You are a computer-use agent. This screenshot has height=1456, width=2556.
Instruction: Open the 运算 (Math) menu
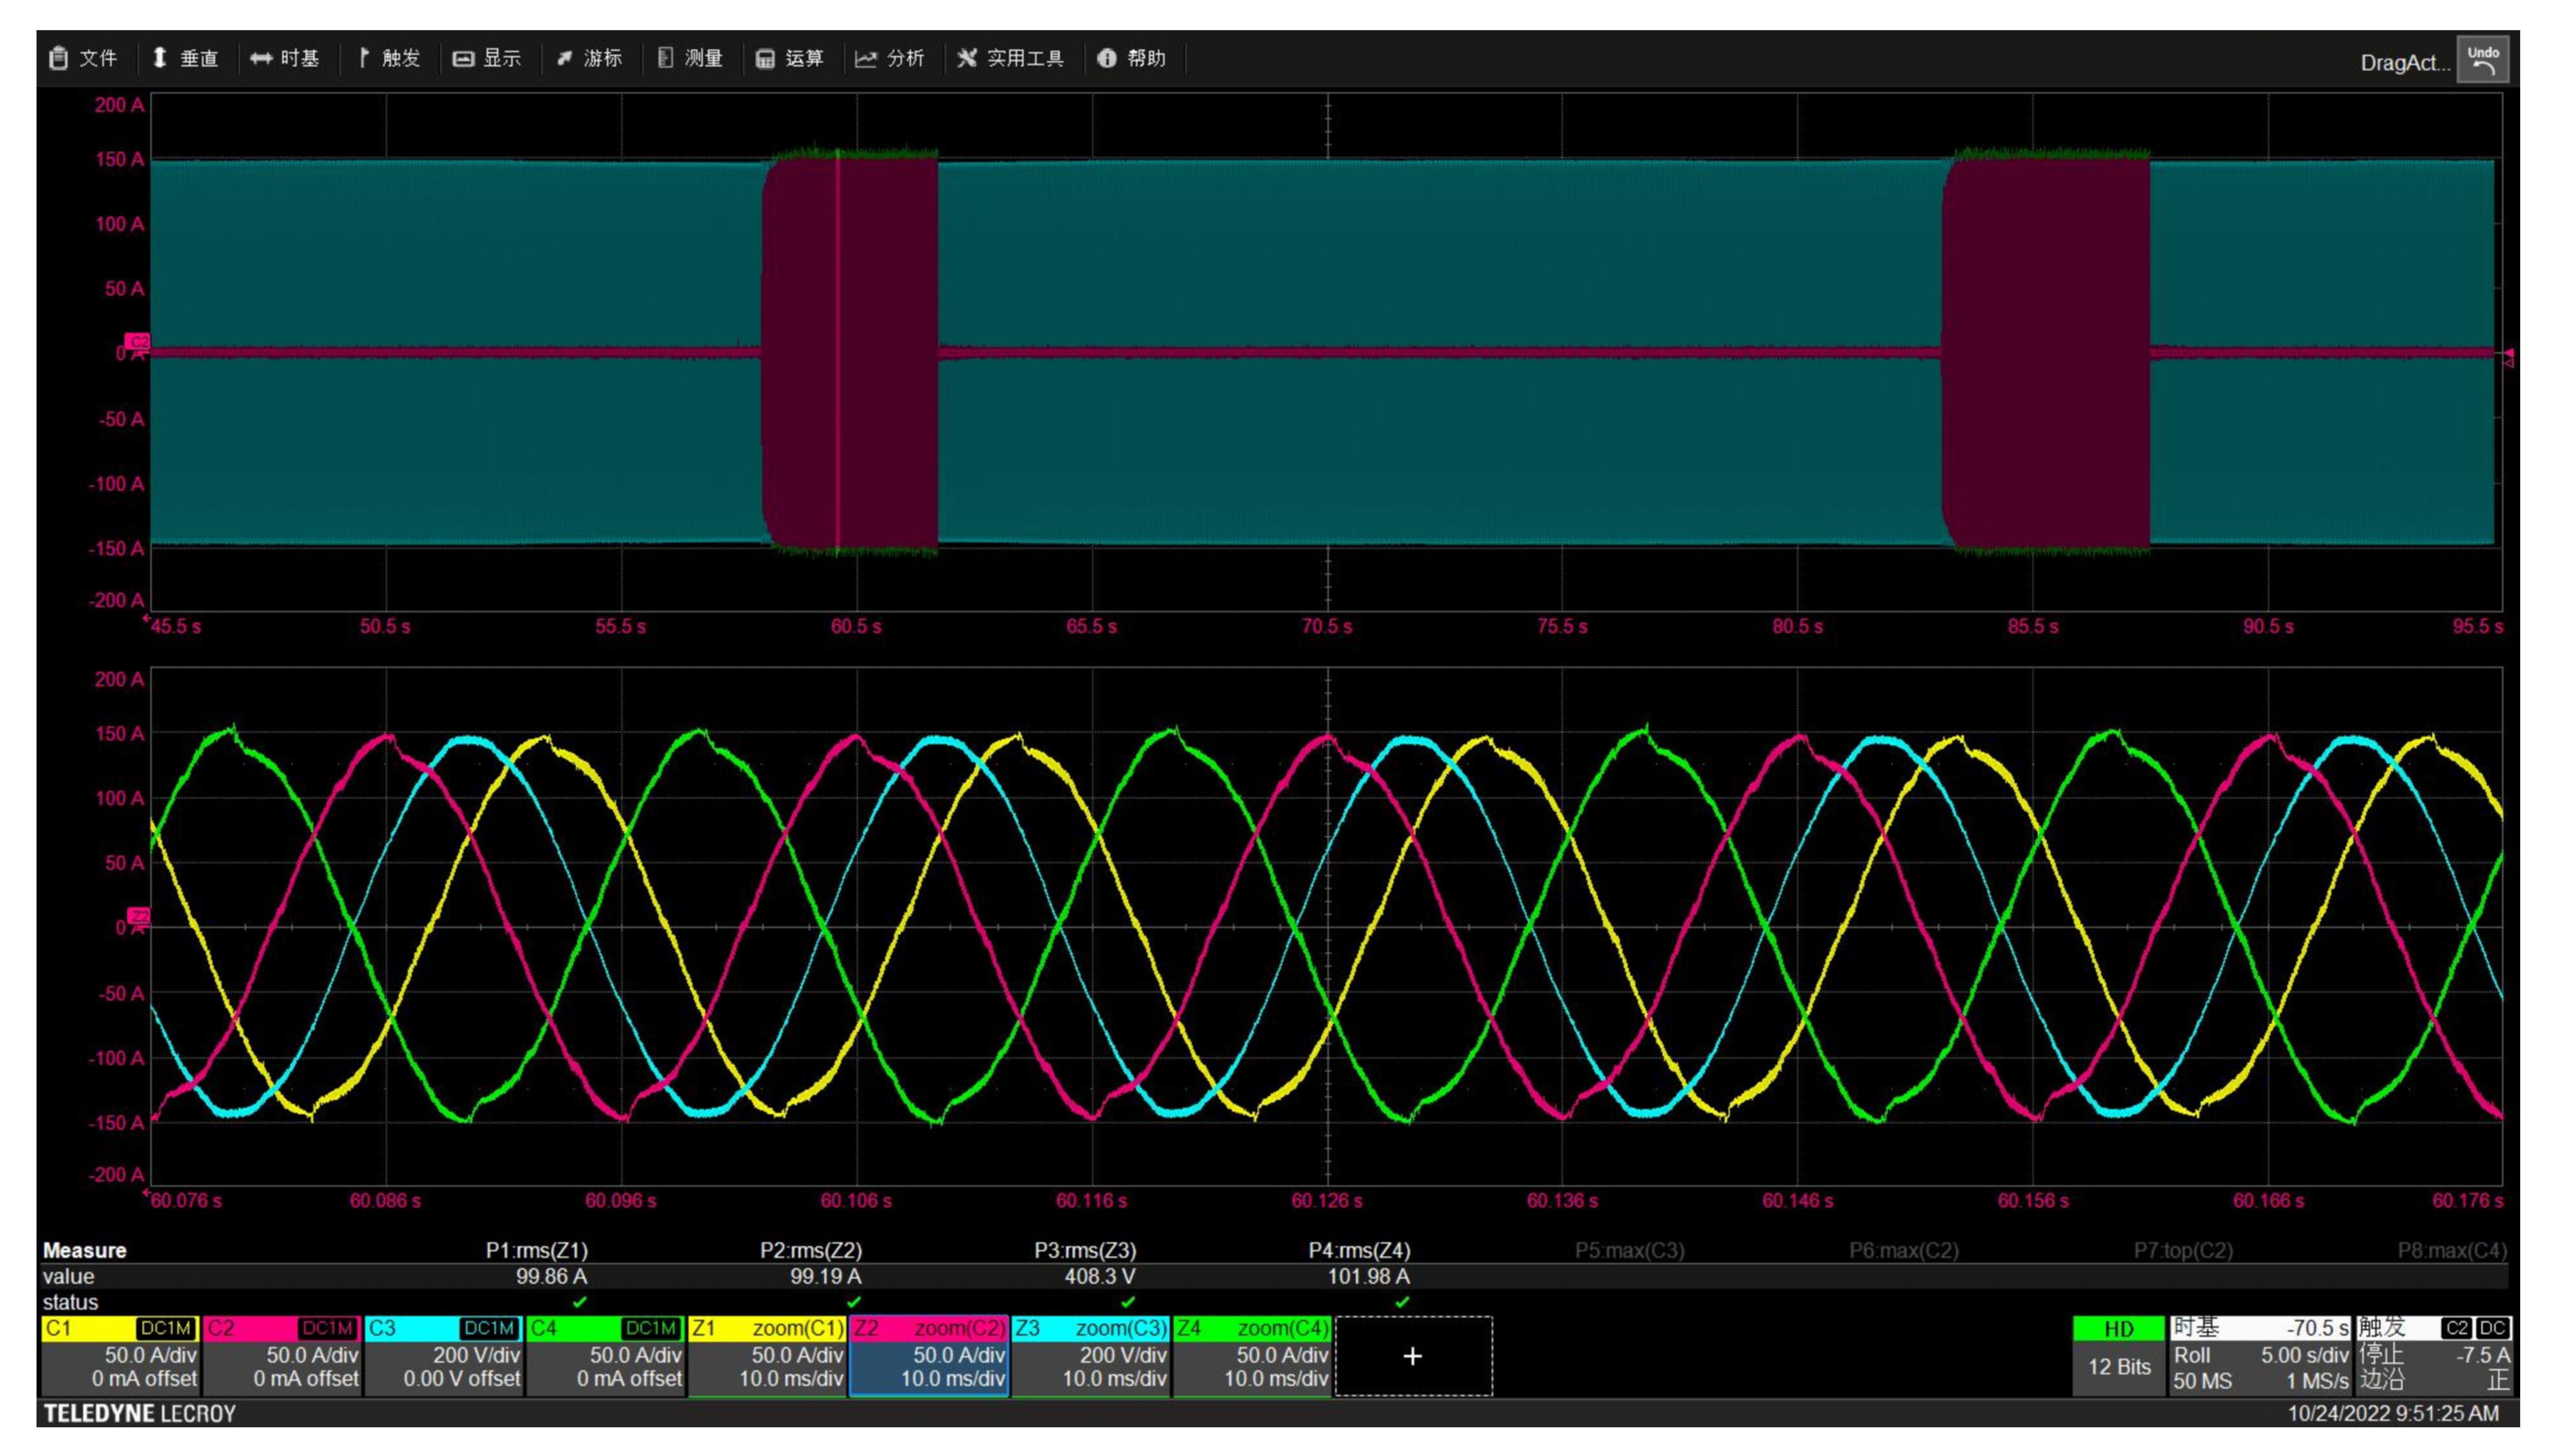point(790,58)
